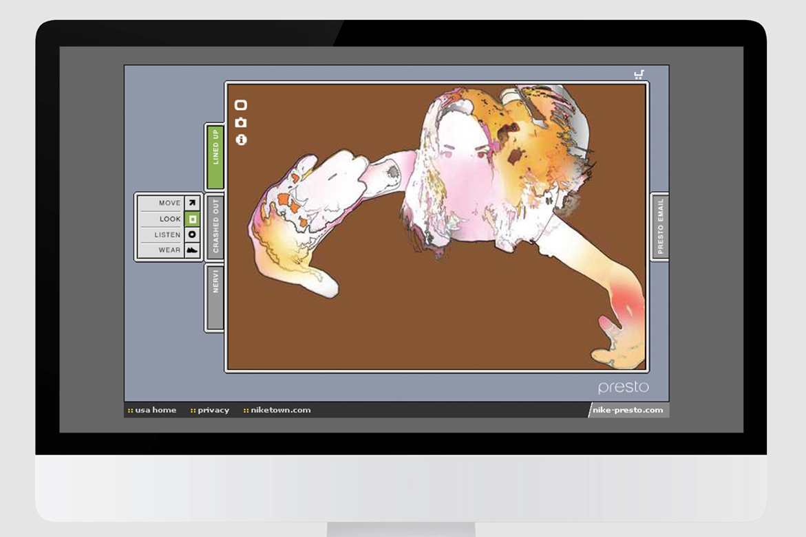806x537 pixels.
Task: Select the LINED UP vertical tab
Action: pos(215,157)
